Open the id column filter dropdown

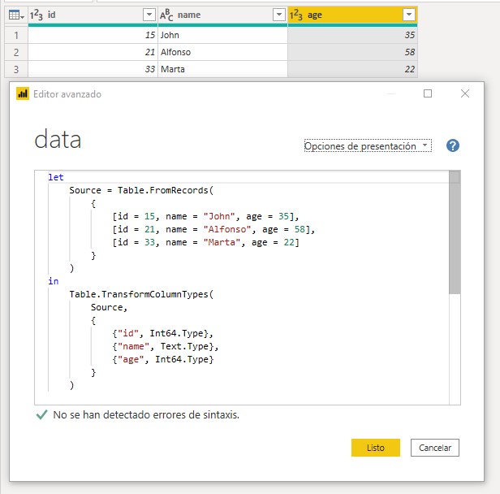click(x=149, y=15)
